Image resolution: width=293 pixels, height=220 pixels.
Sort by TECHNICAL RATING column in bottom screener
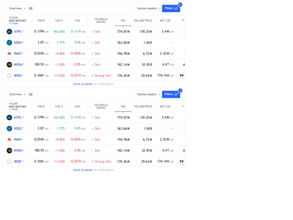[101, 106]
